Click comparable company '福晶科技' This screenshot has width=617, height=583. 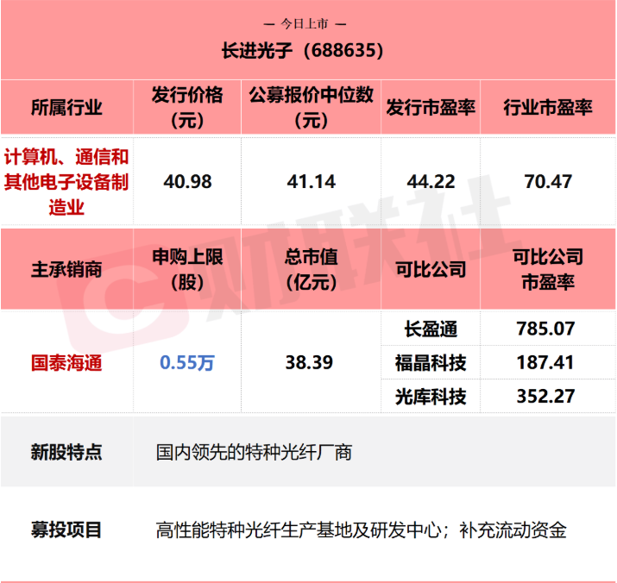click(431, 363)
